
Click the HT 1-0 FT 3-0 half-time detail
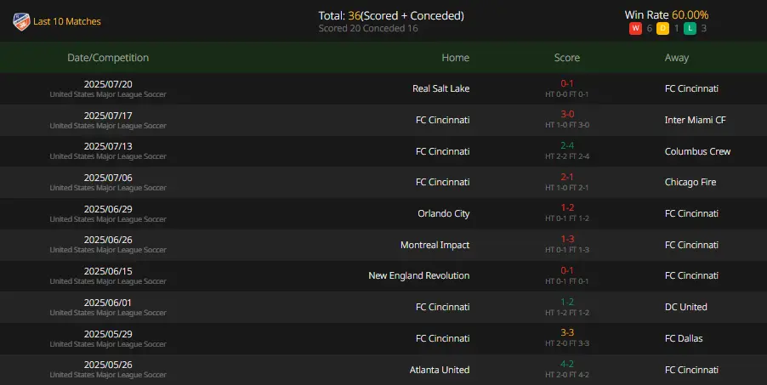pos(567,125)
